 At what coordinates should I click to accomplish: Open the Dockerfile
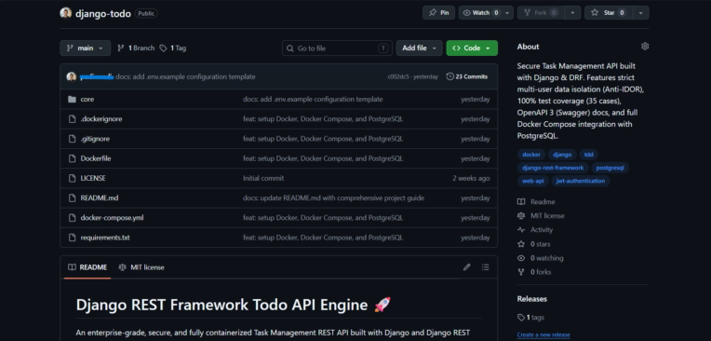coord(96,158)
